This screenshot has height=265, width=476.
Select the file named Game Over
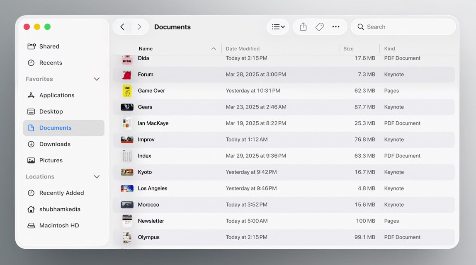coord(151,91)
